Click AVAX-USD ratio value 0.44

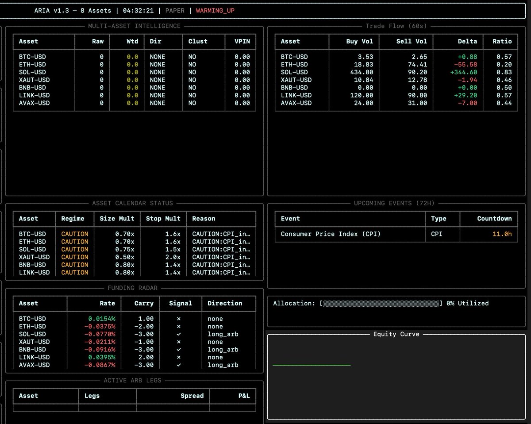tap(504, 103)
